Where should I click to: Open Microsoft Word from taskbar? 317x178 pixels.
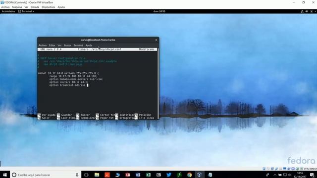coord(138,175)
